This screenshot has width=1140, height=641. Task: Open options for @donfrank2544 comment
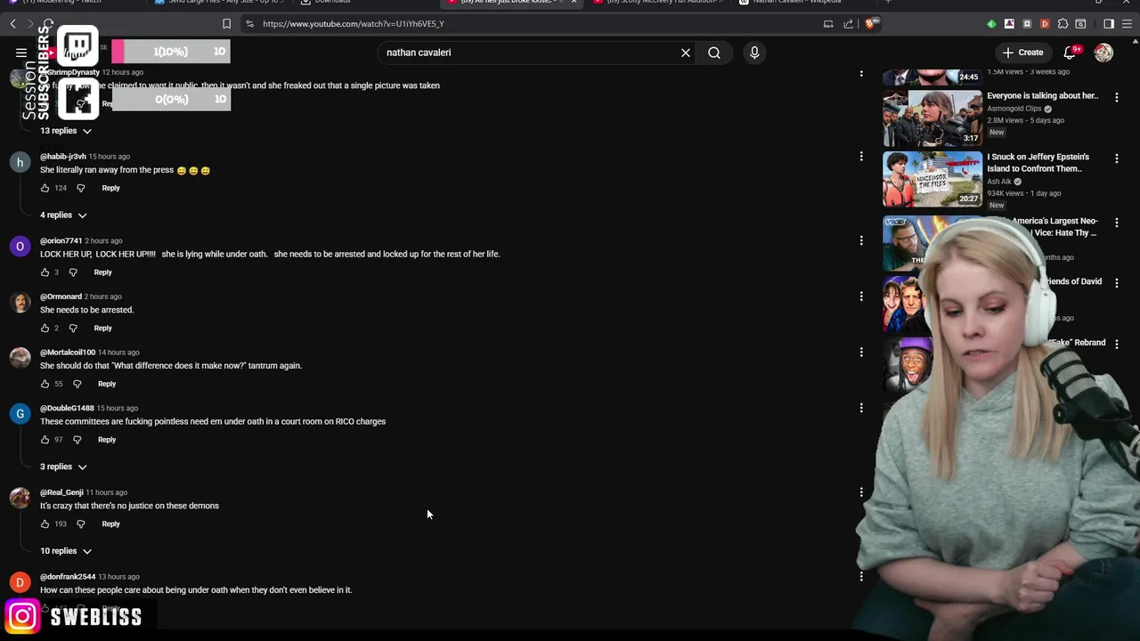(x=861, y=576)
